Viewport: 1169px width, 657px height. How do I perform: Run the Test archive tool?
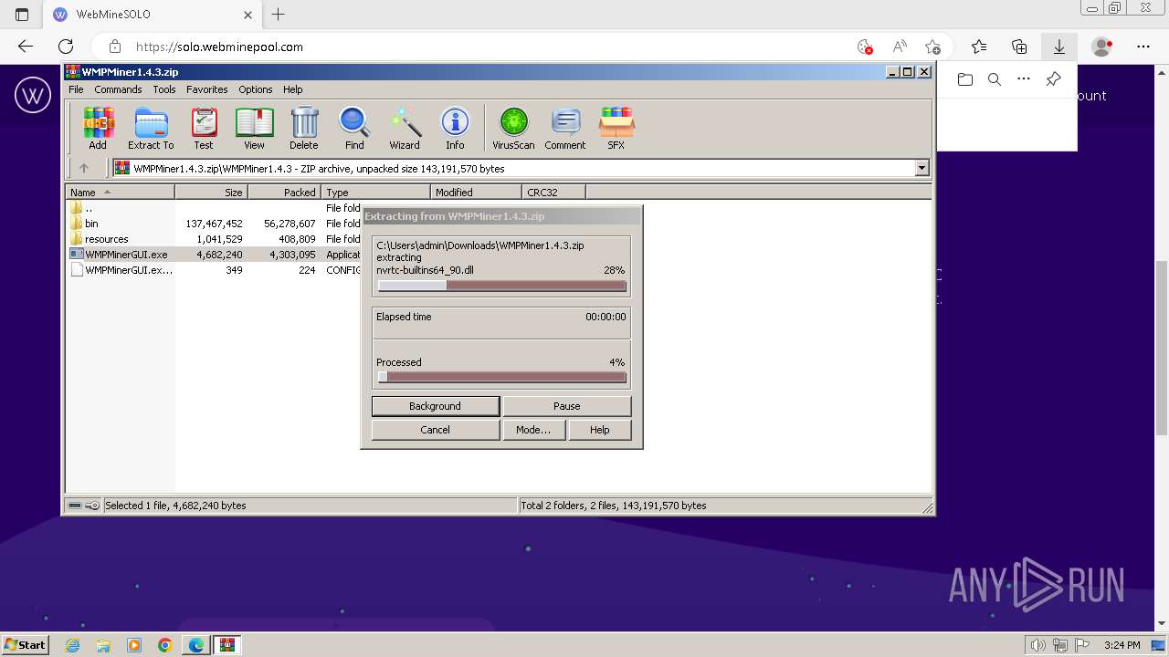204,128
